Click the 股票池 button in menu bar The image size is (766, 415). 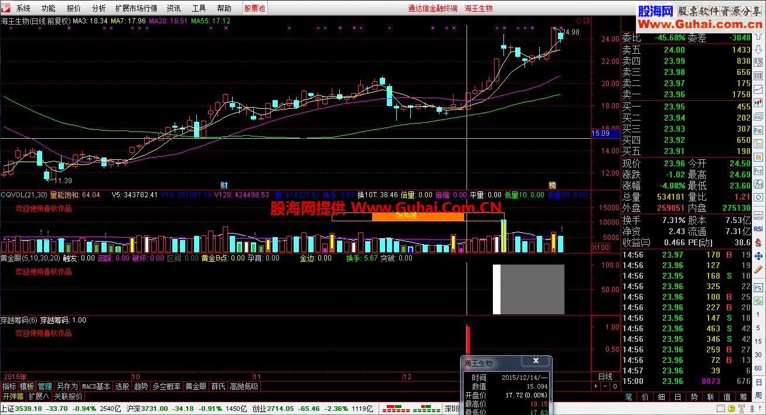tap(254, 8)
